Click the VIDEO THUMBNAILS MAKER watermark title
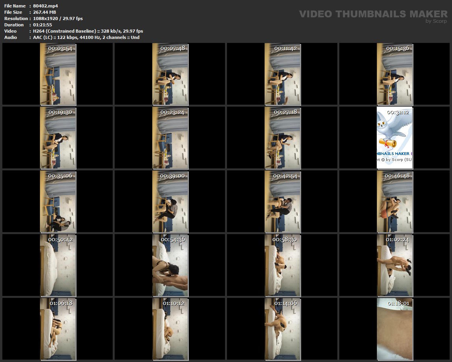 [x=373, y=14]
